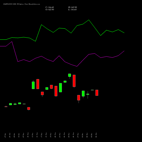The height and width of the screenshot is (142, 142).
Task: Click the "14 Nov" date label
Action: point(37,135)
